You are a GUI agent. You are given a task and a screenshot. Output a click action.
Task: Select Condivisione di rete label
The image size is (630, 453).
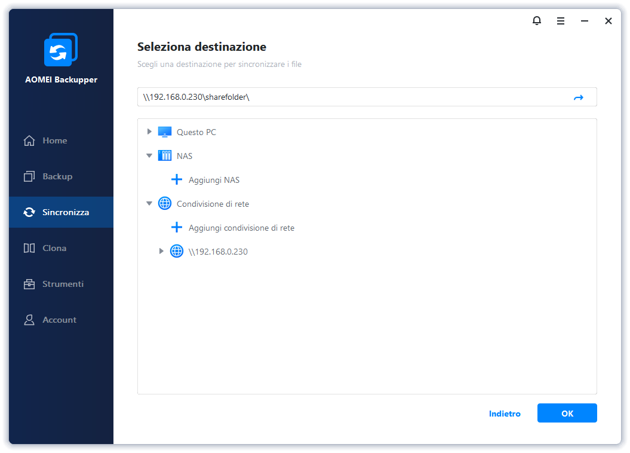(213, 204)
